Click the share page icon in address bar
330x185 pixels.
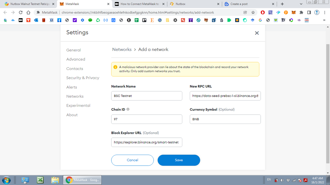245,12
